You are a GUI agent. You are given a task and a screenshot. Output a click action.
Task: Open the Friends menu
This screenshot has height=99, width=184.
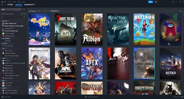pyautogui.click(x=14, y=2)
